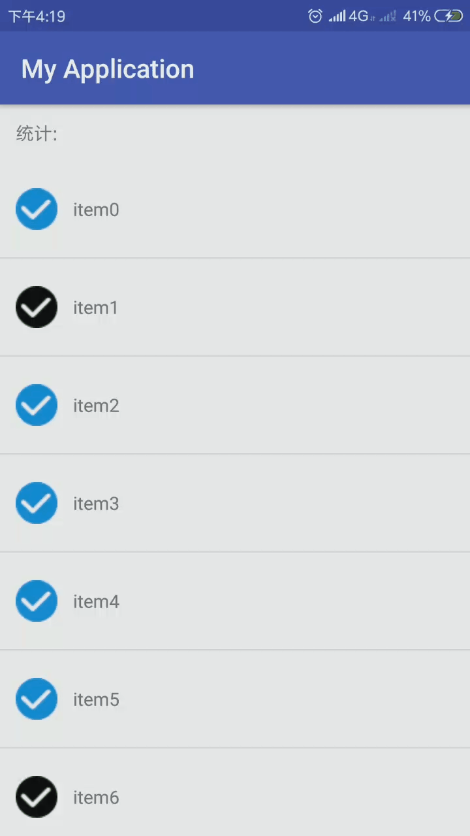470x836 pixels.
Task: Tap the 下午4:19 clock in status bar
Action: coord(37,16)
